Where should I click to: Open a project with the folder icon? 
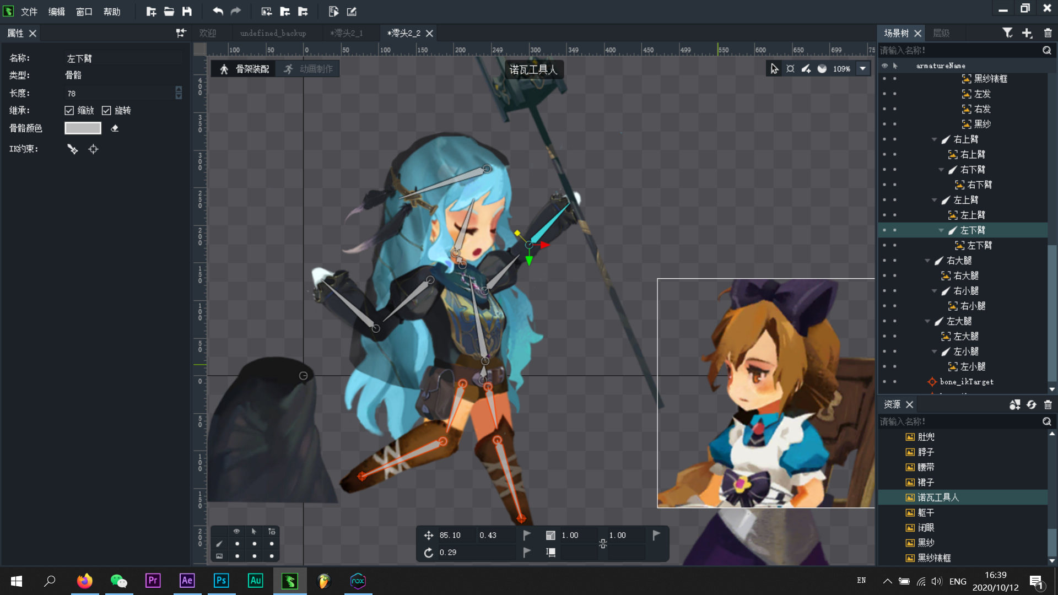pyautogui.click(x=169, y=12)
